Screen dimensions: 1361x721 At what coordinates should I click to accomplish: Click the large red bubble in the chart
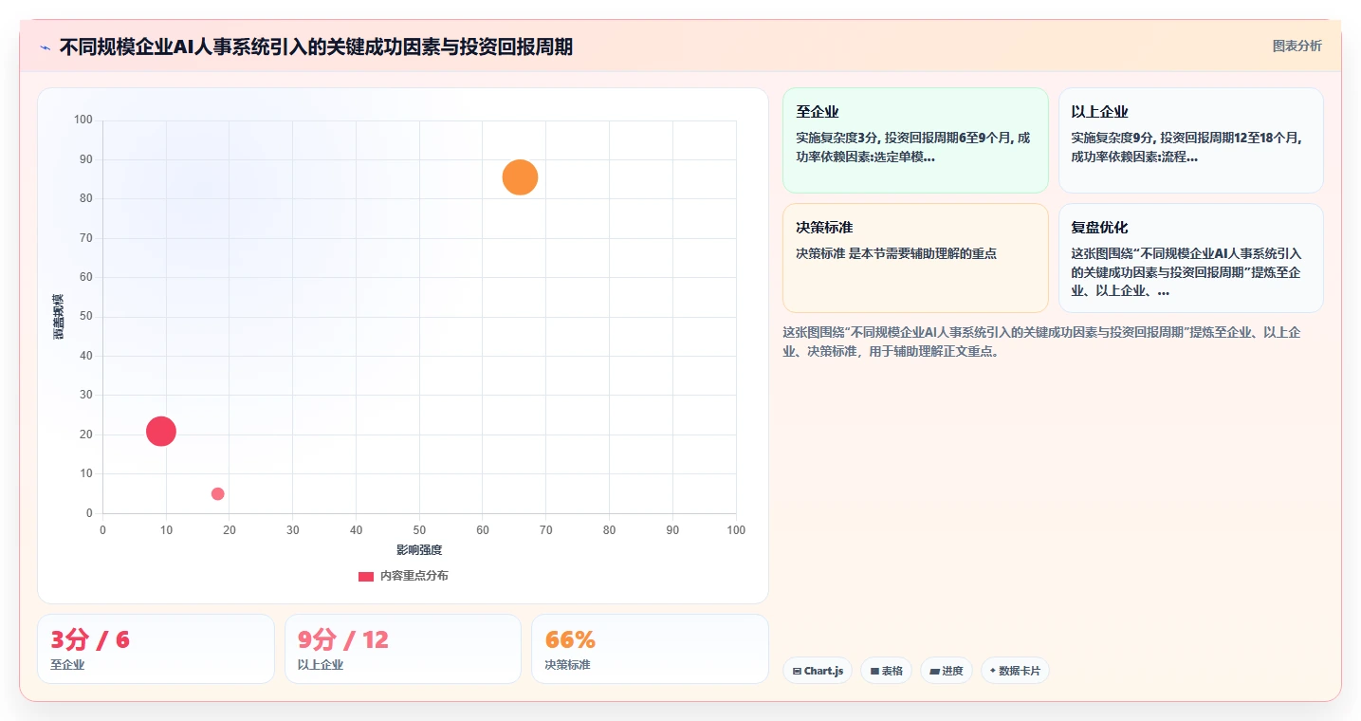(161, 432)
